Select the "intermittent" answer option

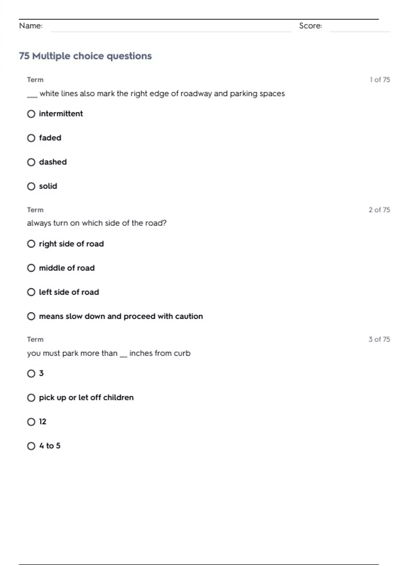[x=31, y=114]
